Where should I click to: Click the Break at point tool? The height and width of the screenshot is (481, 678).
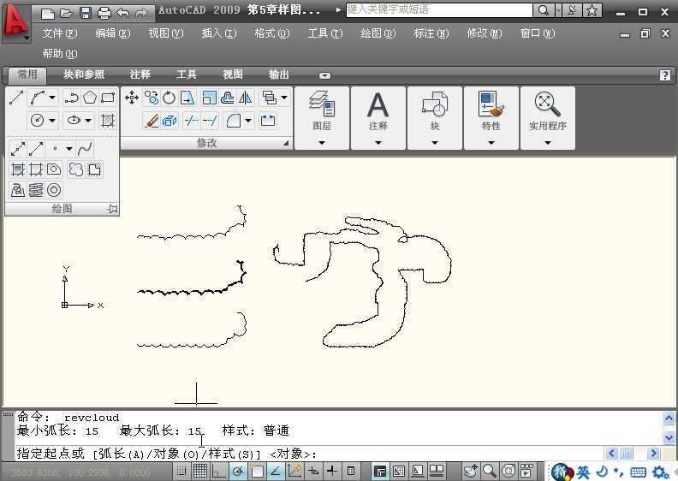(x=268, y=121)
